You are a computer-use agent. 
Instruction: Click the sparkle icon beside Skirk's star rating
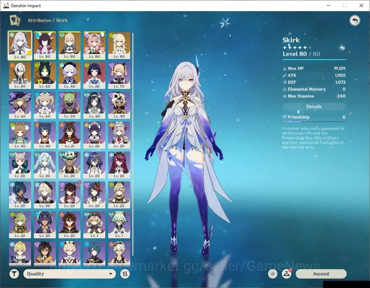coord(342,48)
